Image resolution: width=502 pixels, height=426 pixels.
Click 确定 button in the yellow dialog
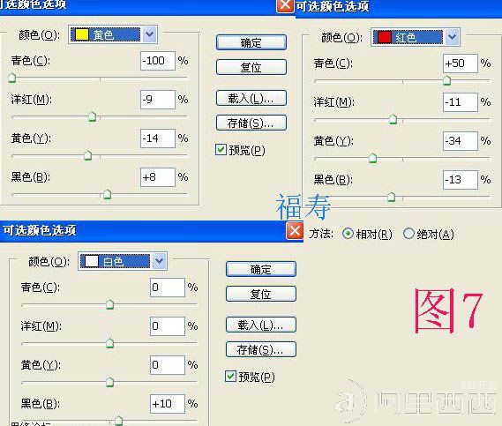click(x=251, y=42)
